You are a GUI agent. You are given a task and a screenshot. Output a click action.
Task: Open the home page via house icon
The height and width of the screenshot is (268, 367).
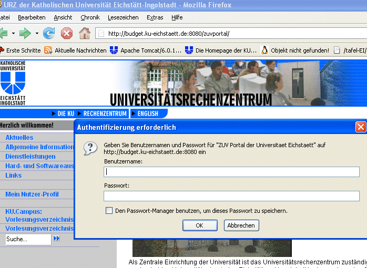click(x=85, y=33)
